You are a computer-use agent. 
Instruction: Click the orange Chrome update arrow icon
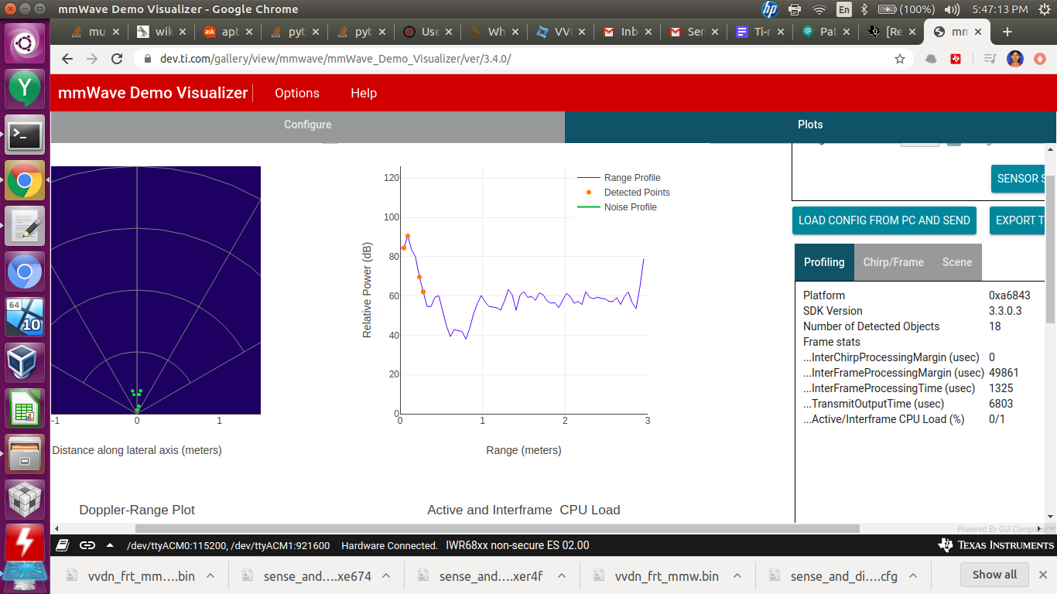1041,59
